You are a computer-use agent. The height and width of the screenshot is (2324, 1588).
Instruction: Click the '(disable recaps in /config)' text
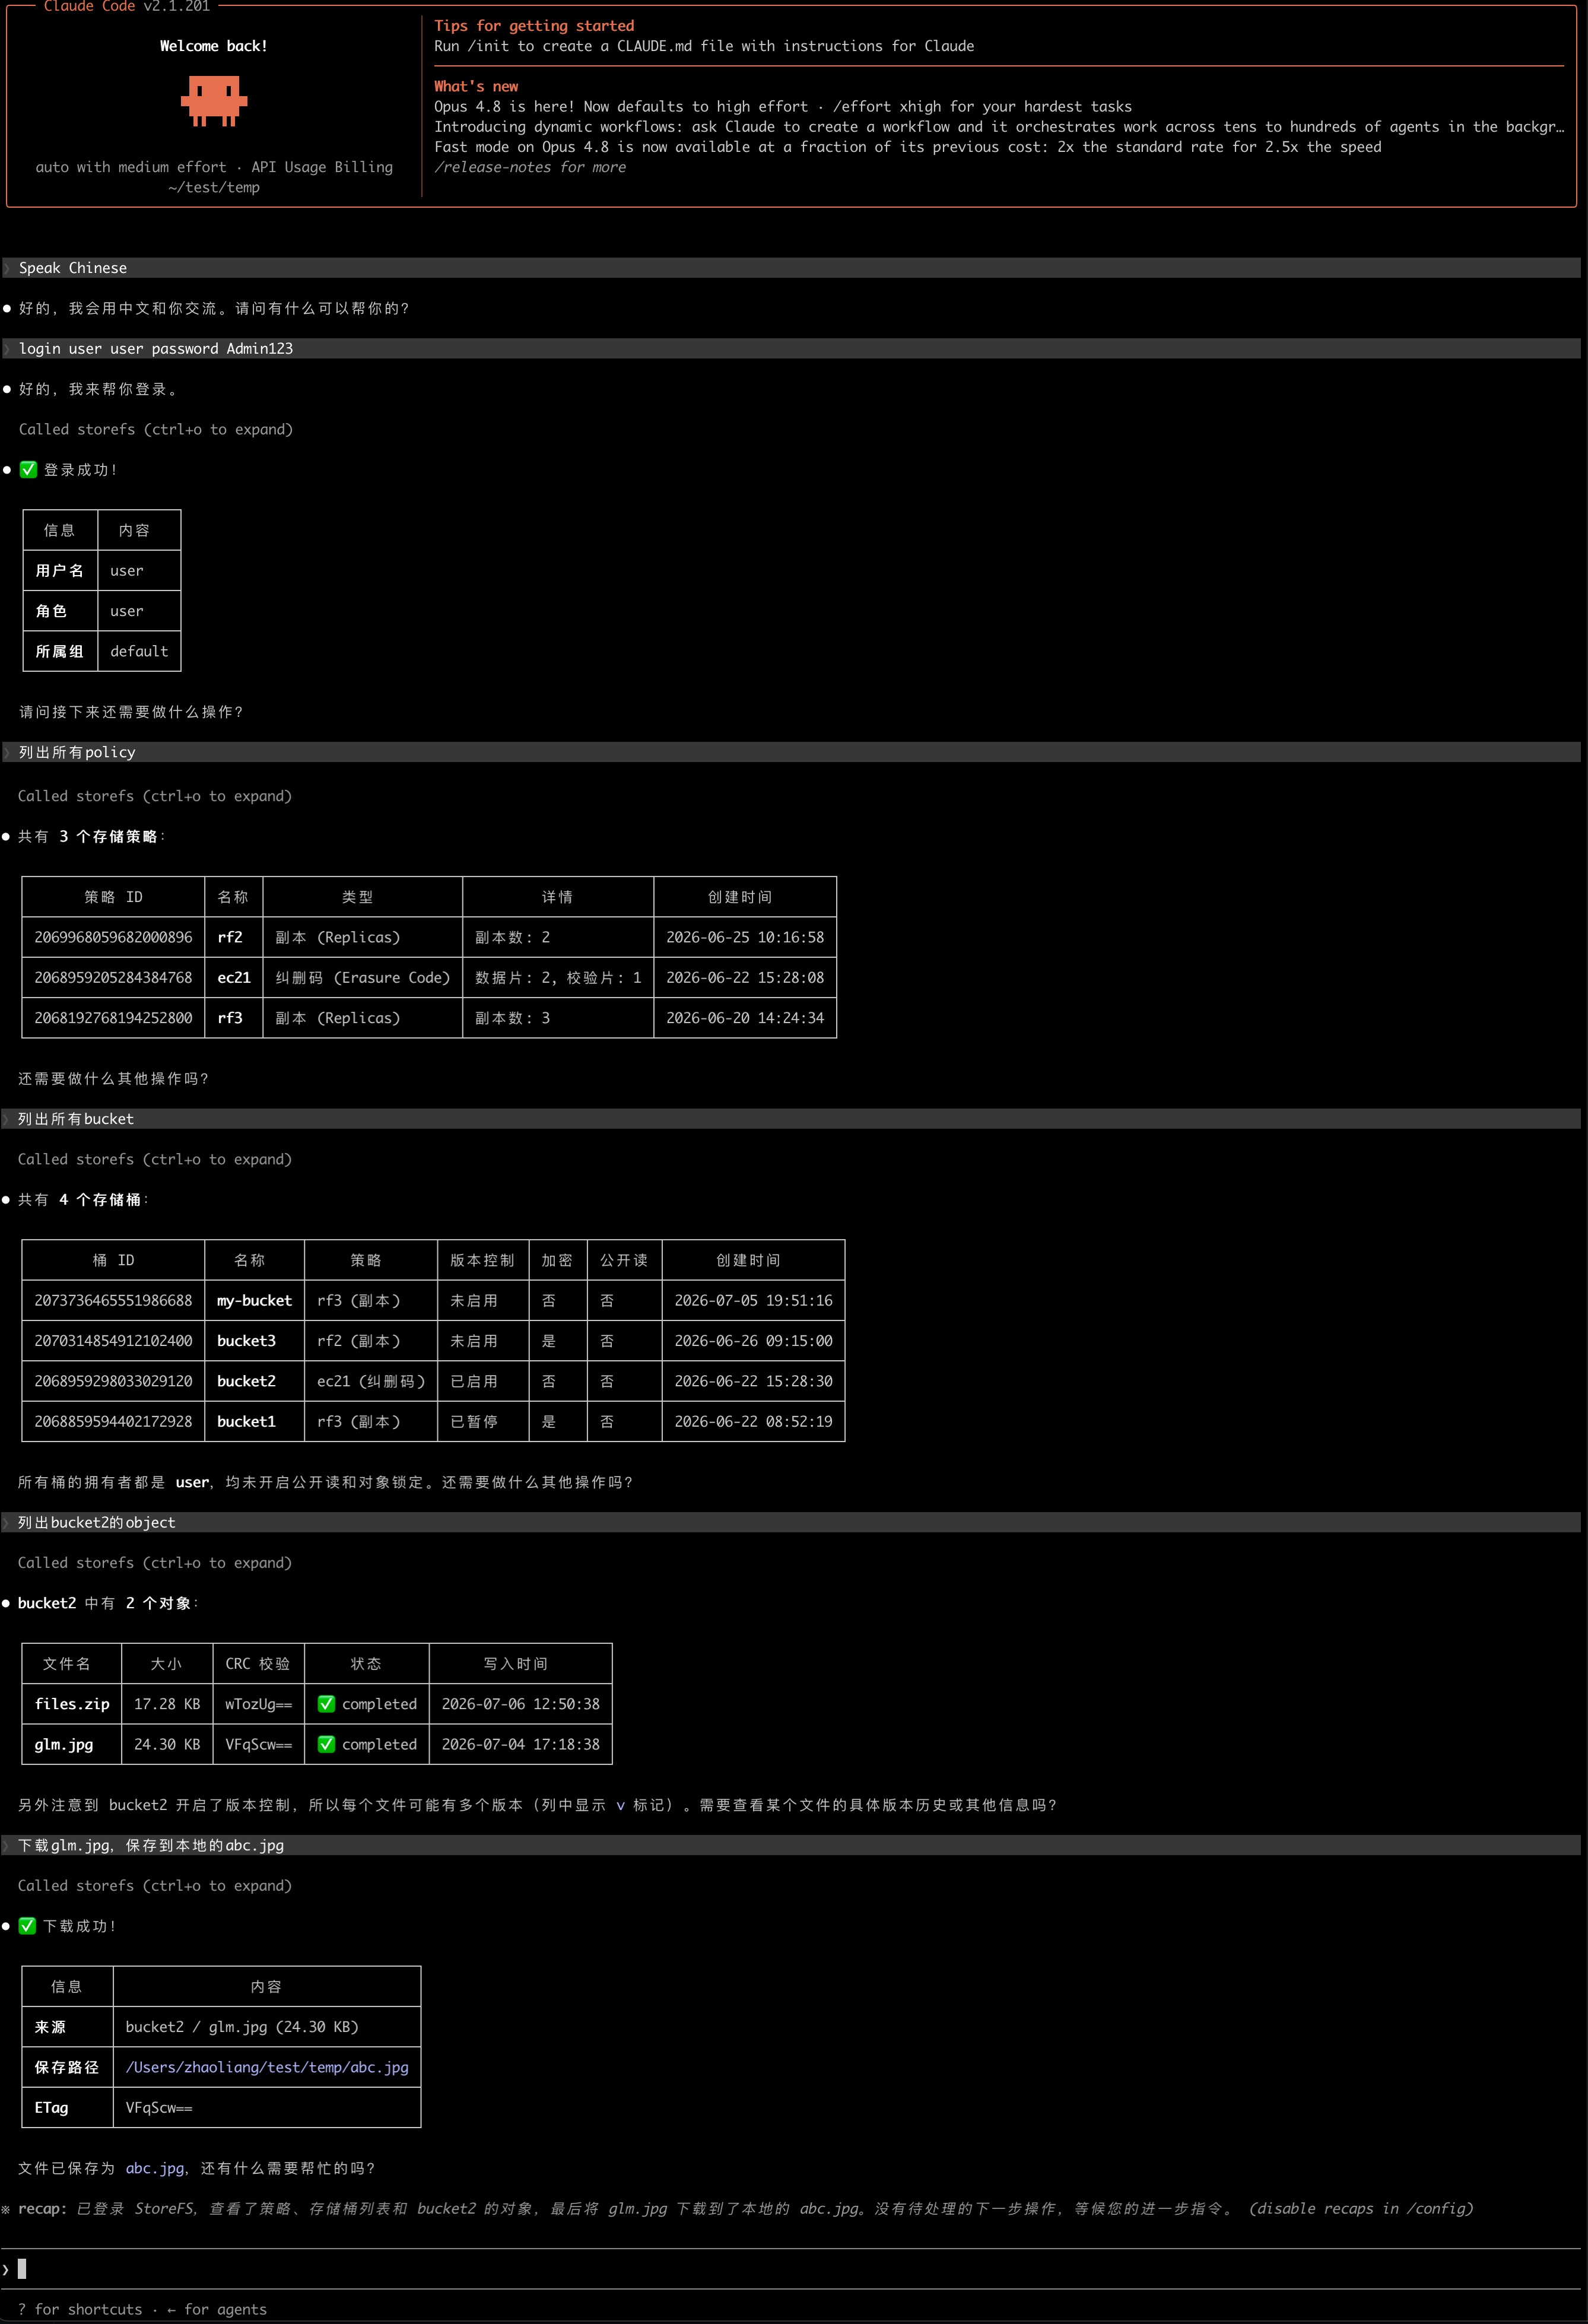[1361, 2208]
